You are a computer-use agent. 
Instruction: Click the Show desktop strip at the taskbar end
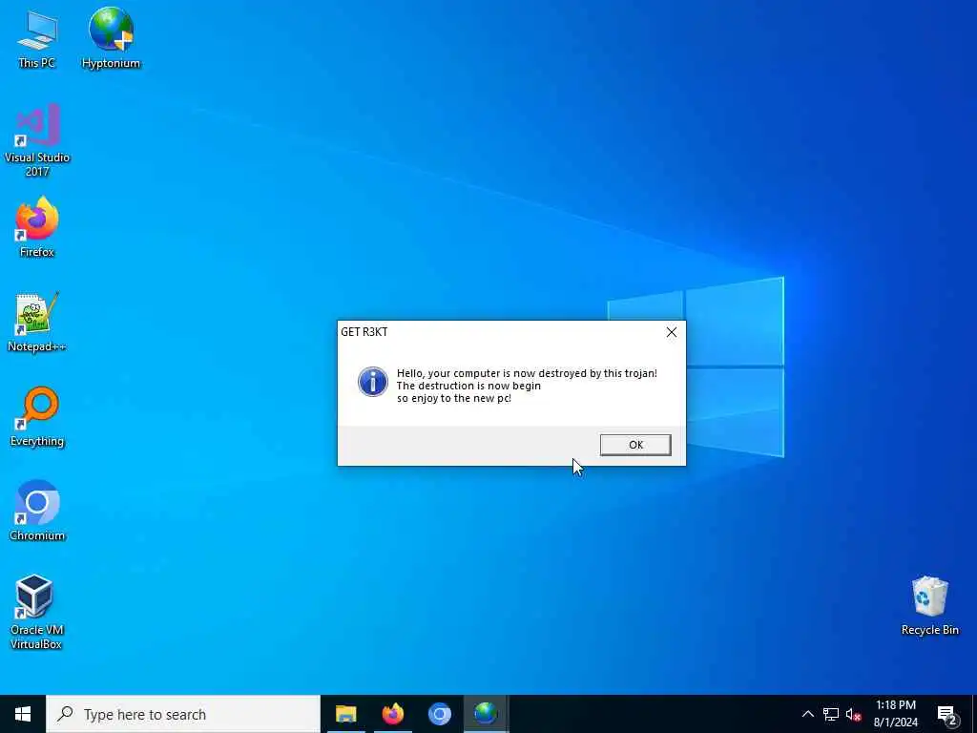[974, 714]
